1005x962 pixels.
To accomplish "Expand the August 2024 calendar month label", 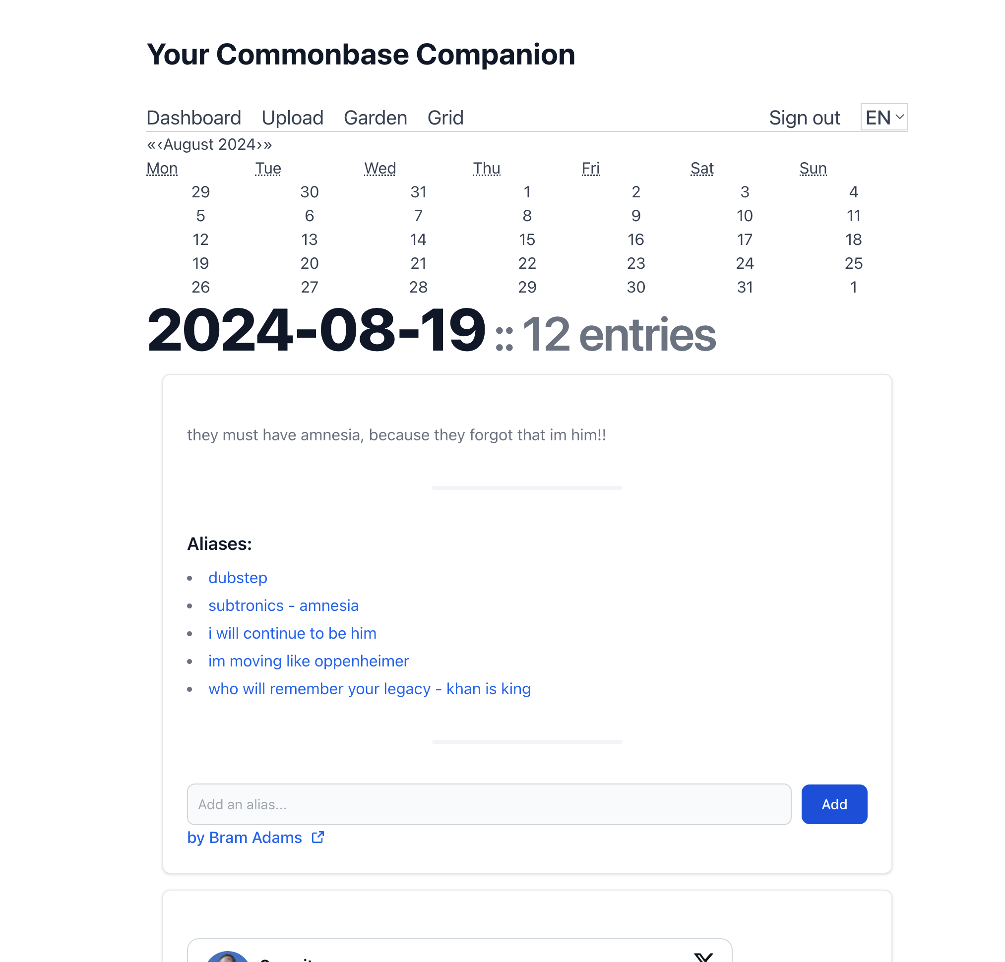I will [x=209, y=144].
